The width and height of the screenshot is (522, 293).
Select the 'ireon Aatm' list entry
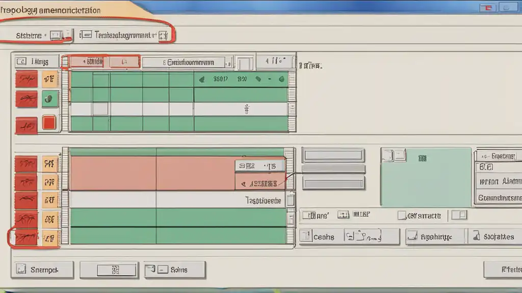pos(499,182)
